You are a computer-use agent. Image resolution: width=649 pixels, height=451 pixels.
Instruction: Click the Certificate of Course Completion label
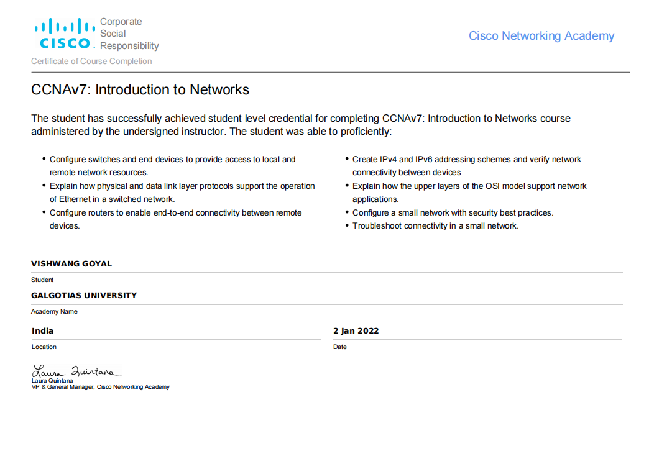point(91,61)
